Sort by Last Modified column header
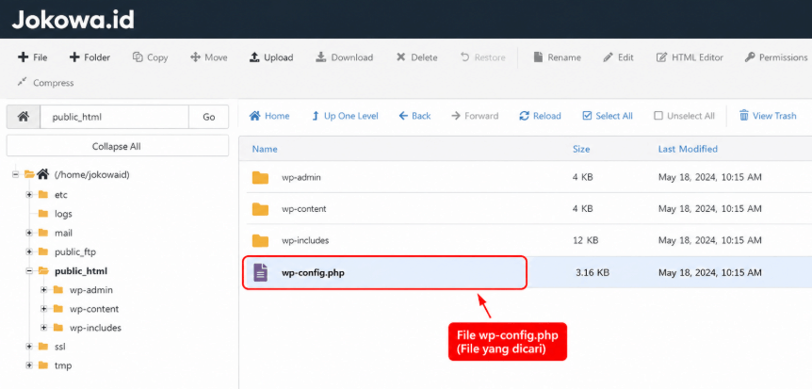Viewport: 812px width, 389px height. click(x=688, y=149)
